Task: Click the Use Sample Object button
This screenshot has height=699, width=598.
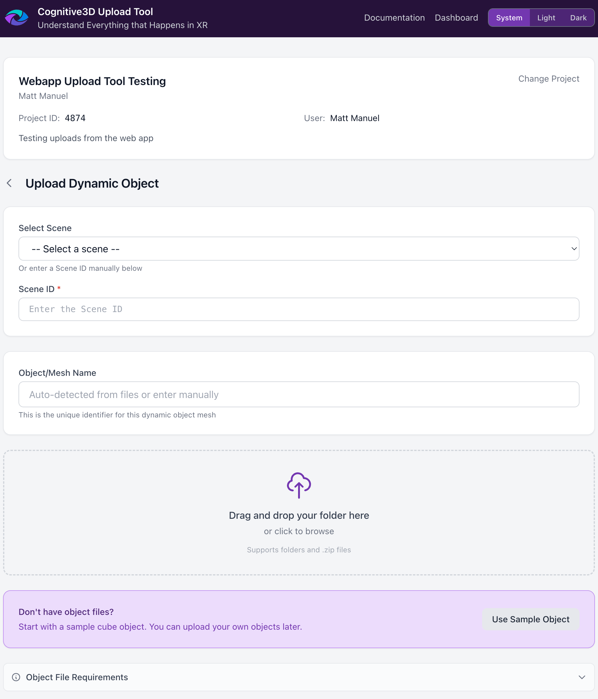Action: [x=530, y=620]
